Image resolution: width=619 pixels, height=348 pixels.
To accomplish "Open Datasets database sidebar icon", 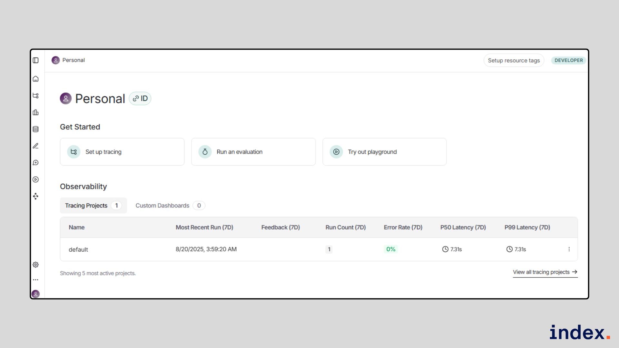I will click(x=36, y=129).
